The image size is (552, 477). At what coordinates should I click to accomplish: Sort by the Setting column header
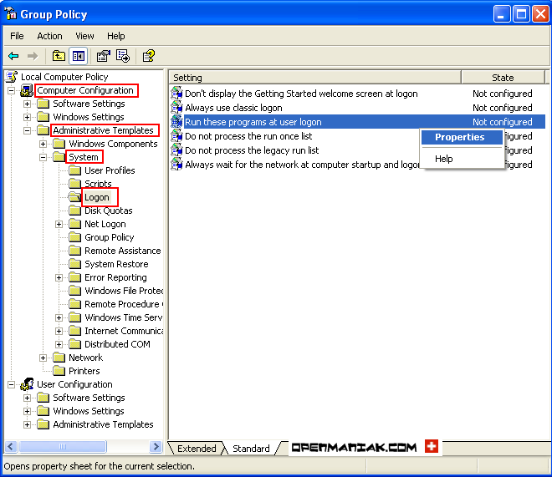(314, 78)
